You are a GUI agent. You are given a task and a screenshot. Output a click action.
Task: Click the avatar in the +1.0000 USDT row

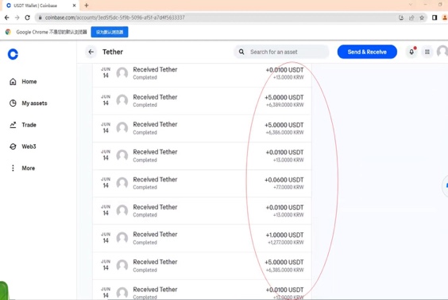[122, 238]
